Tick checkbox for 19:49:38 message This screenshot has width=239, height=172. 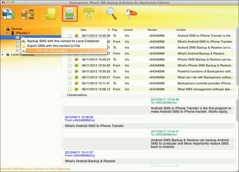[70, 36]
